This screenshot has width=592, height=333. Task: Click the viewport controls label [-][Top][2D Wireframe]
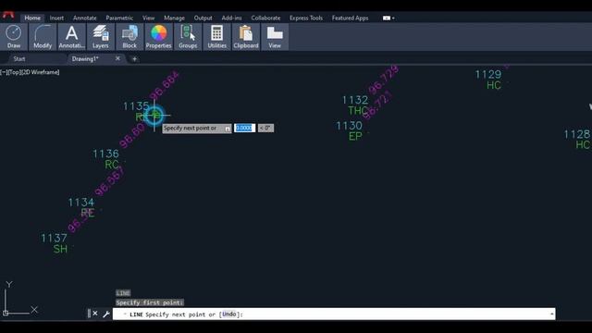pos(30,72)
